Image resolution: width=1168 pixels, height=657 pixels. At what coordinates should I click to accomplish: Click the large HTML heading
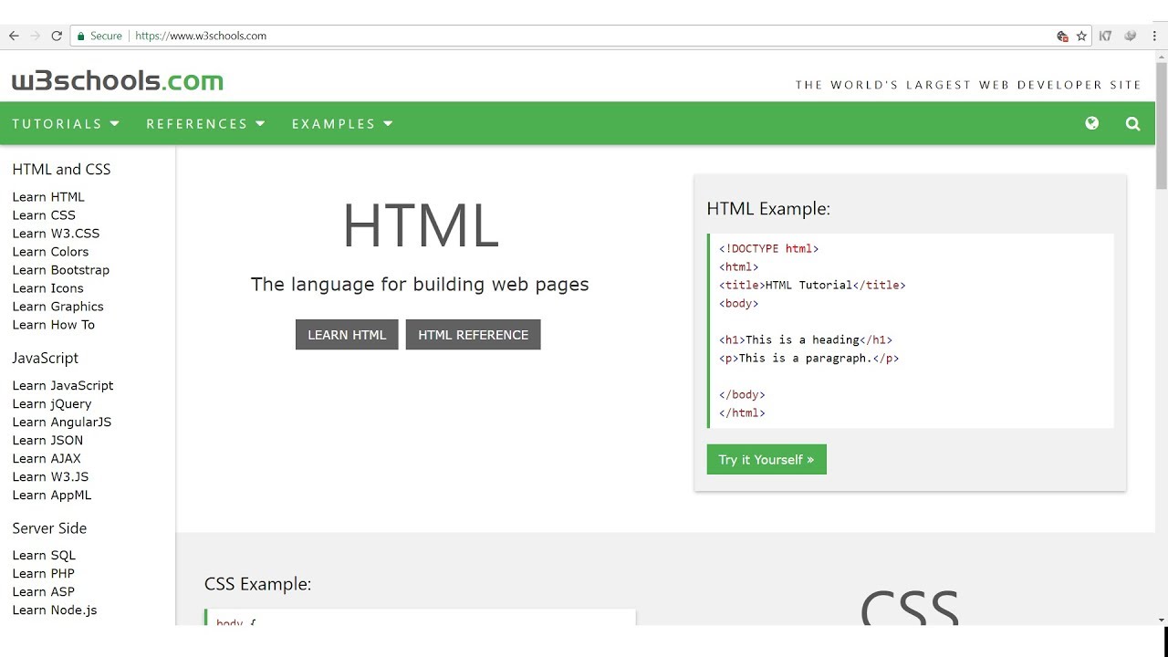pyautogui.click(x=421, y=226)
